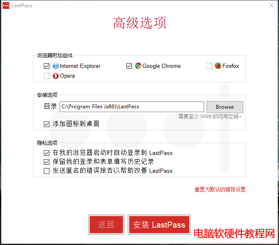Click the Opera browser icon
Screen dimensions: 279x245
tap(56, 76)
